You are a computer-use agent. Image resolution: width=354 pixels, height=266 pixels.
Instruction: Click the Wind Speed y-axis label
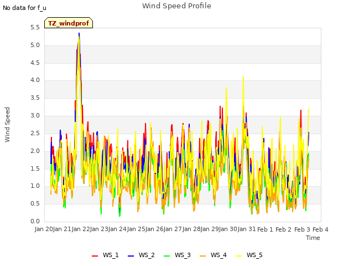(x=7, y=125)
